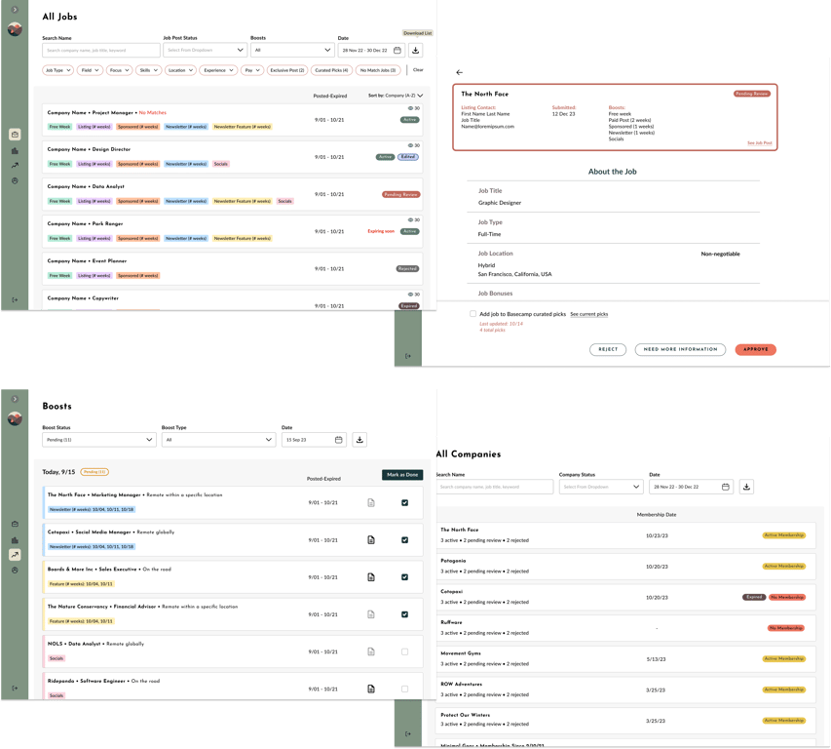Click the Mark as Done button
This screenshot has width=831, height=749.
402,474
